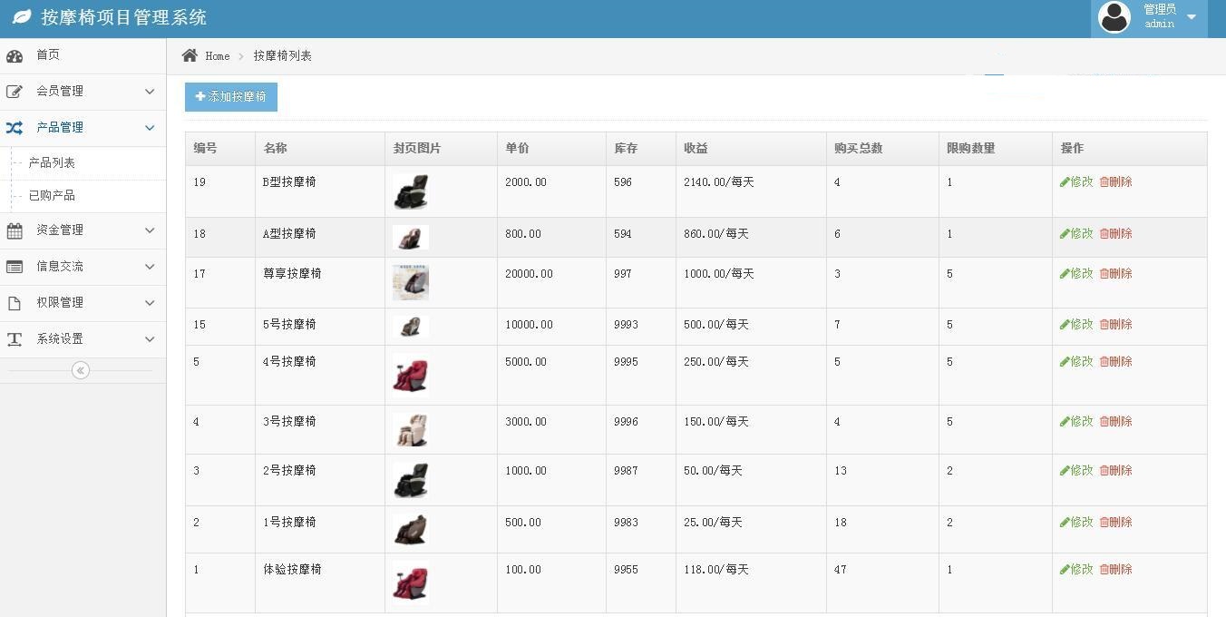Click the file icon beside 权限管理

[x=15, y=303]
